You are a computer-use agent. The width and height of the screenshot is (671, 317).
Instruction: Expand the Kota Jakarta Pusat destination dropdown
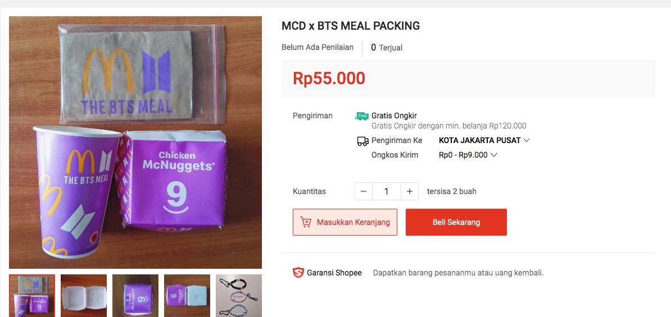coord(484,140)
